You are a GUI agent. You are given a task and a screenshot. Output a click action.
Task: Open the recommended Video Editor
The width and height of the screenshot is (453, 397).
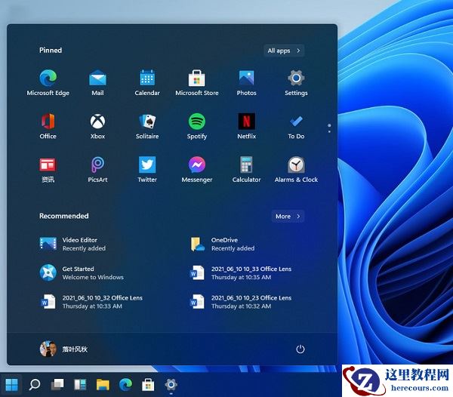73,244
